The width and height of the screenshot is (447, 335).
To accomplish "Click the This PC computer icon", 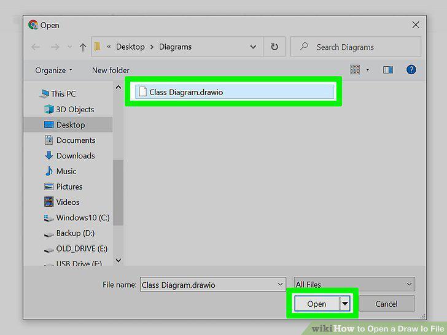I will click(44, 94).
